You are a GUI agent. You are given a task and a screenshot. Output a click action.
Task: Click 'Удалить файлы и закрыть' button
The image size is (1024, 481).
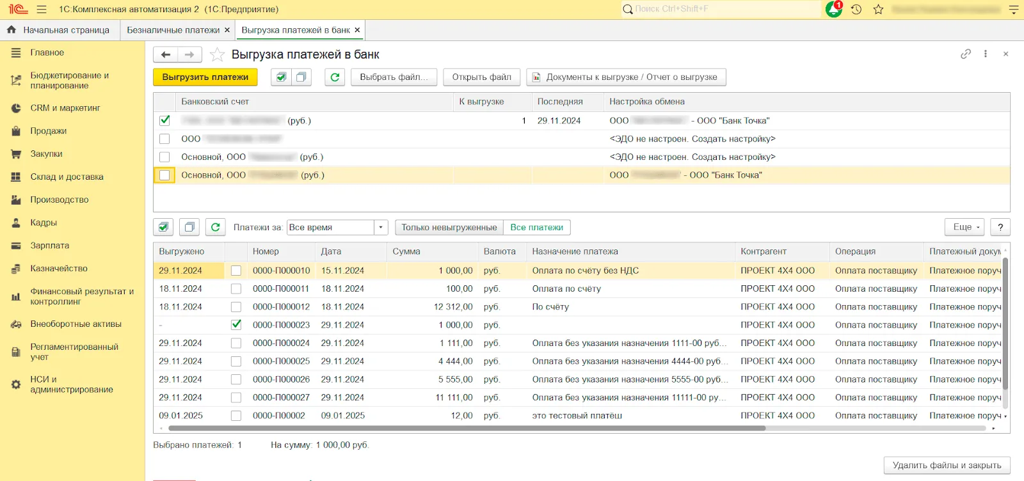coord(947,465)
